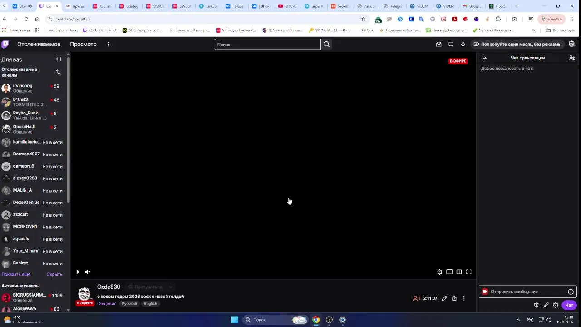Reload the page in Chrome
Viewport: 581px width, 327px height.
[x=26, y=19]
